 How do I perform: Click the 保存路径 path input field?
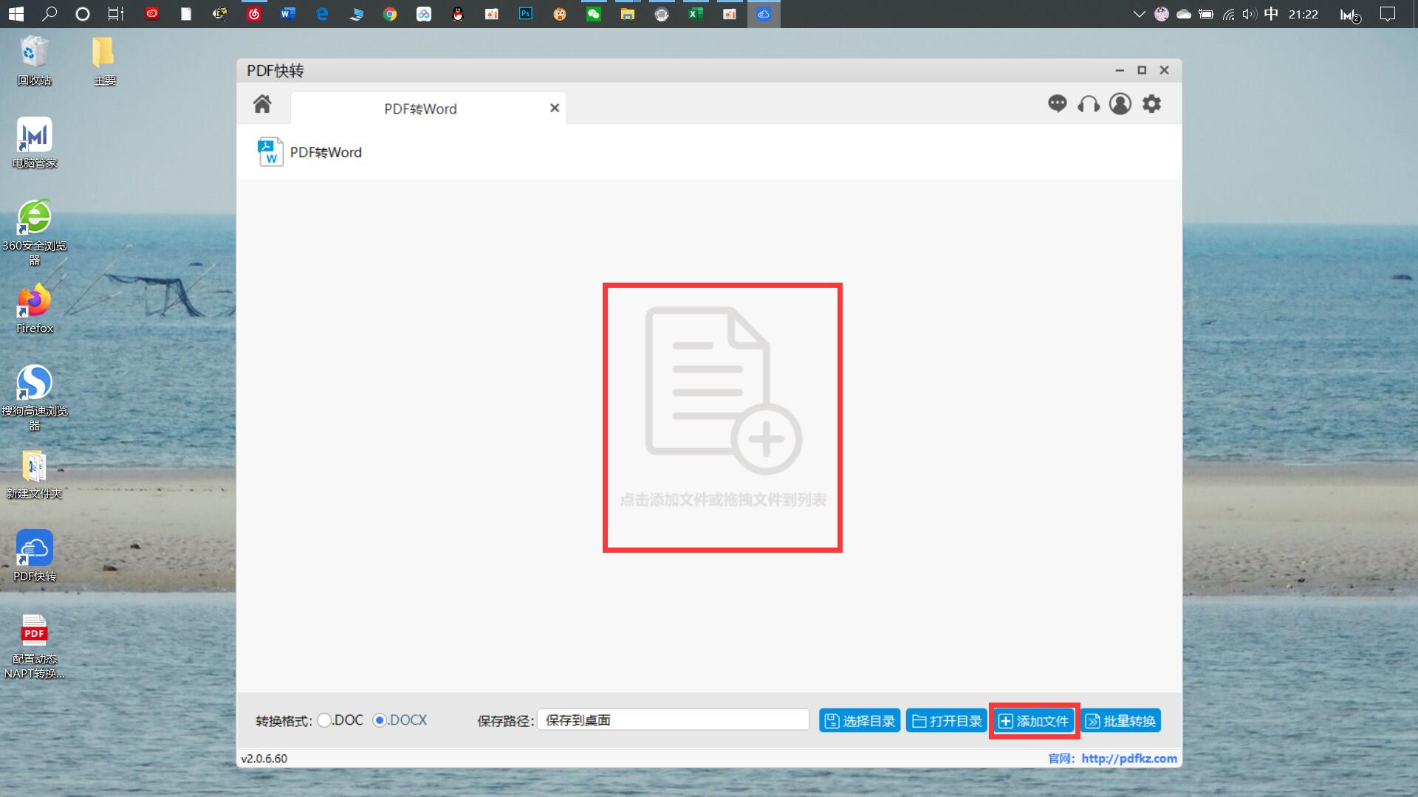coord(672,720)
